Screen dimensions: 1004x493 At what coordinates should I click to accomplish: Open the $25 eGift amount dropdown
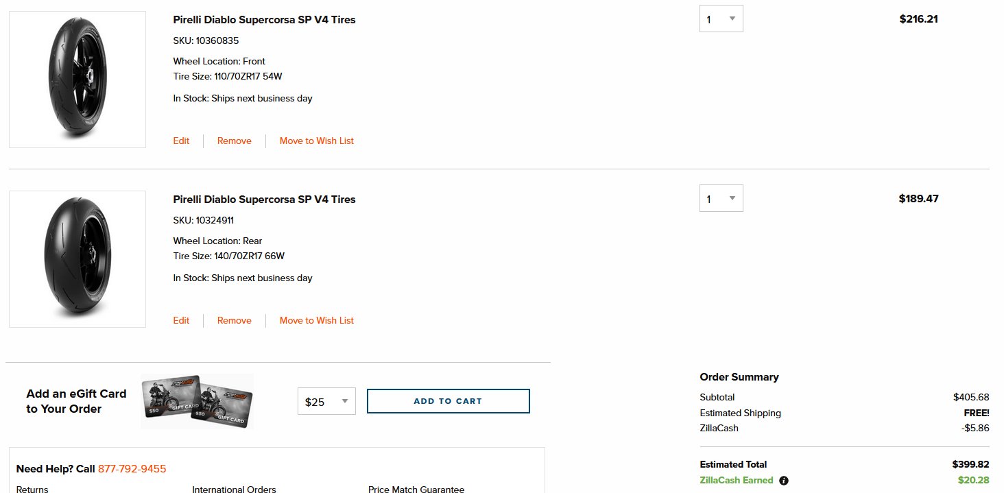(326, 401)
